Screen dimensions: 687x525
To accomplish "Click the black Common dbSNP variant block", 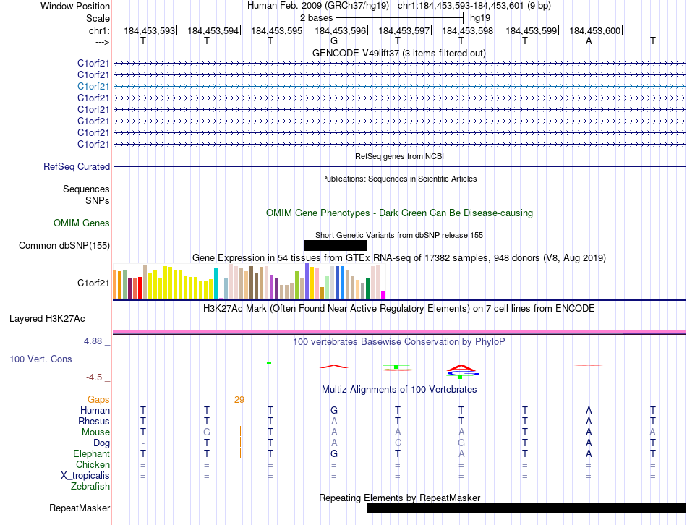I will point(335,246).
